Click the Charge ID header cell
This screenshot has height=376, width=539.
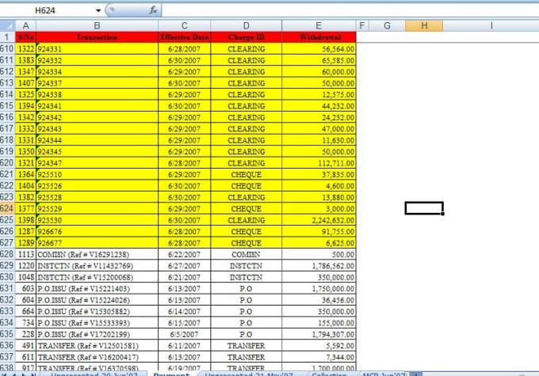[247, 37]
